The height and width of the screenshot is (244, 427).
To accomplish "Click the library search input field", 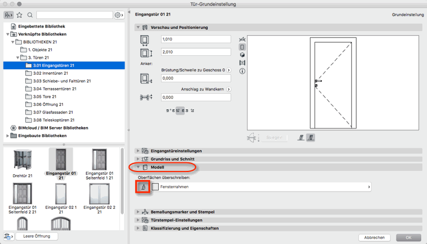I will click(74, 15).
